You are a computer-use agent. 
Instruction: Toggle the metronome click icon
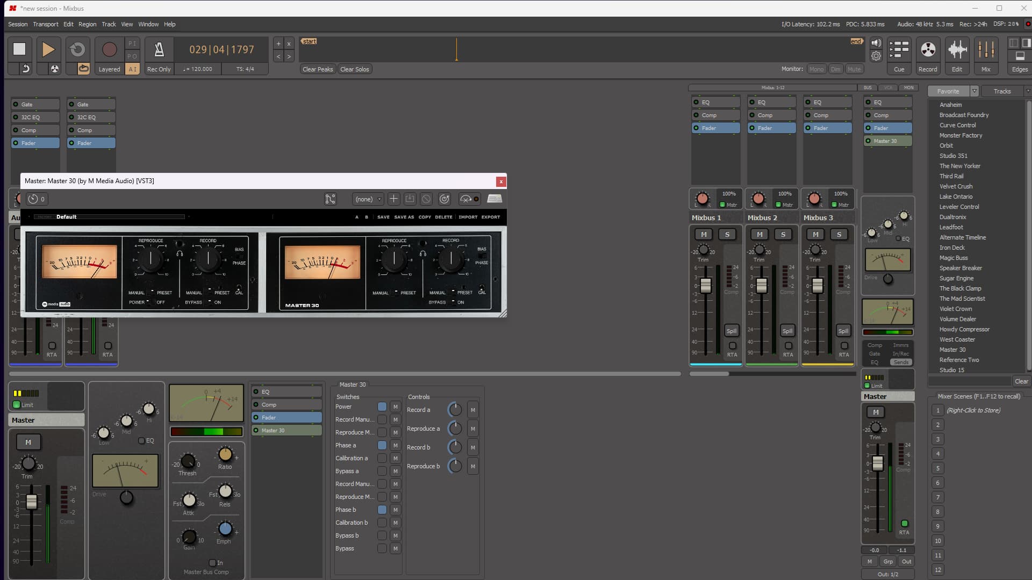pos(159,49)
